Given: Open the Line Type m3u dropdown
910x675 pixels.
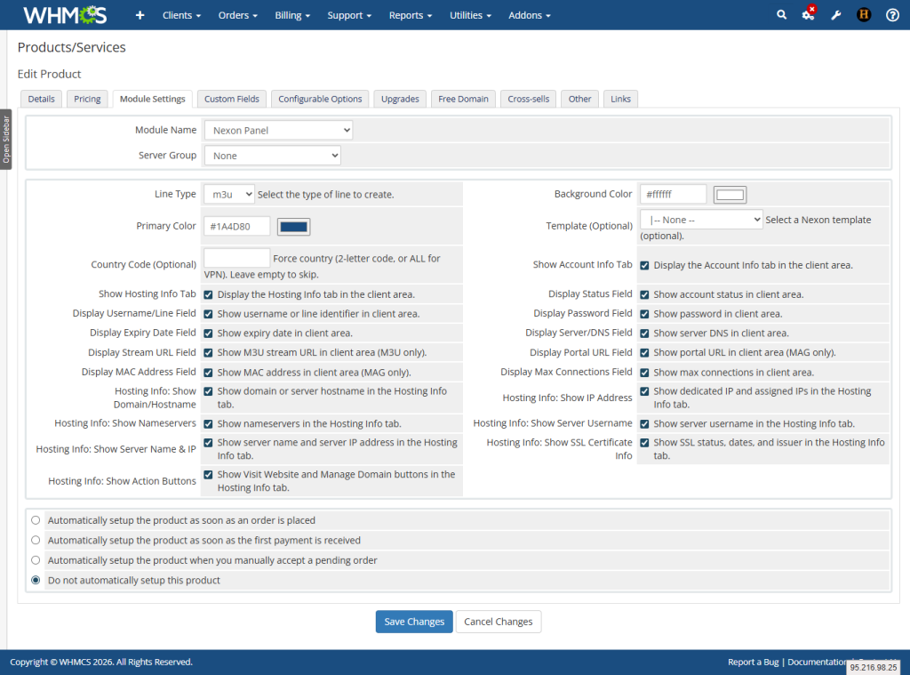Looking at the screenshot, I should coord(227,193).
